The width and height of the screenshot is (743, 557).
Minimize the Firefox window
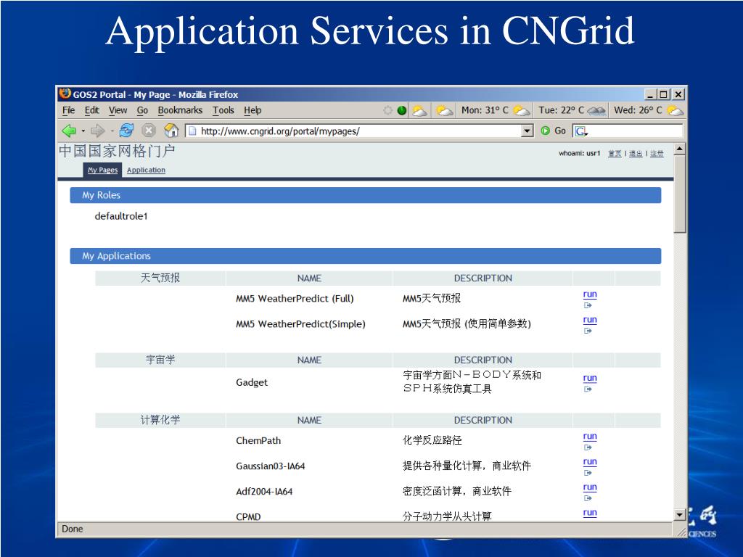(651, 94)
